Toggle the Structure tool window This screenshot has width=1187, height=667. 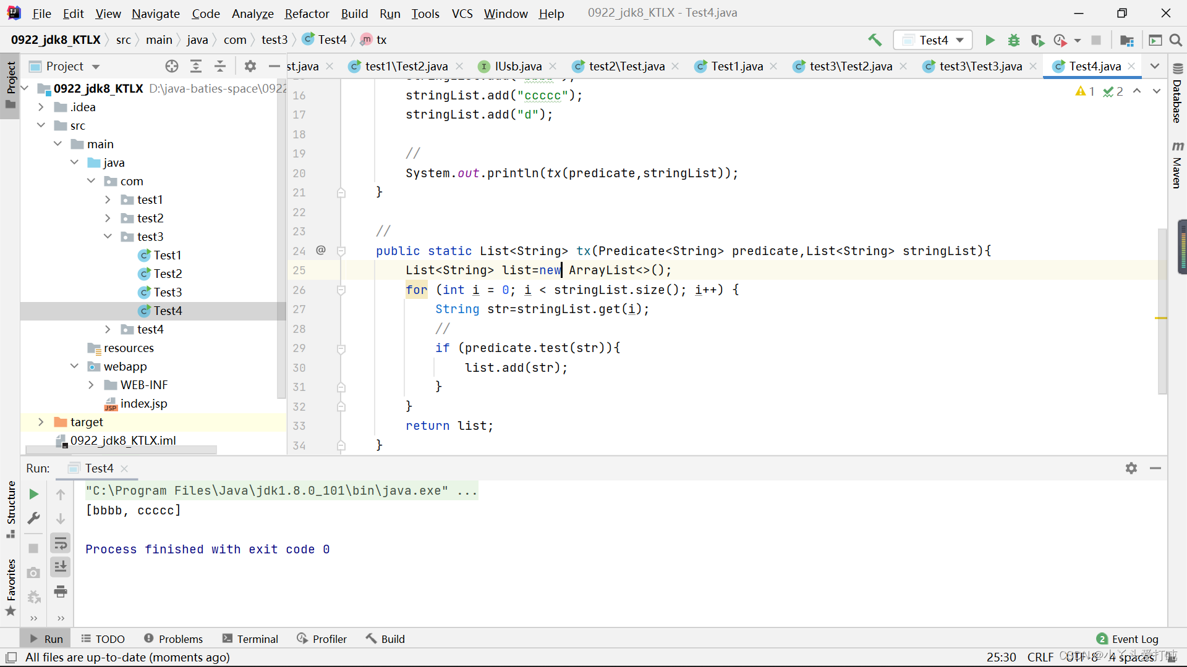11,509
